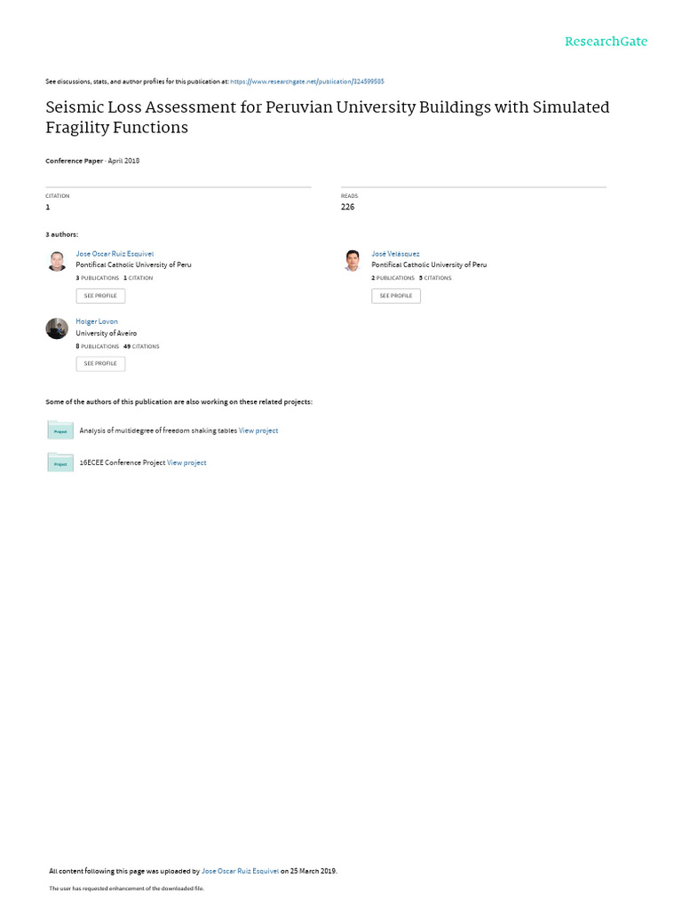
Task: Click the 226 reads count
Action: point(347,207)
